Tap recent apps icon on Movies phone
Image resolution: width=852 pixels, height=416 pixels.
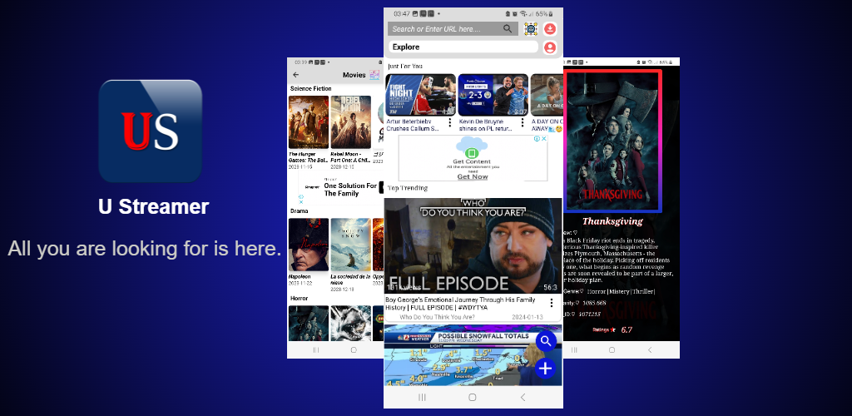315,349
